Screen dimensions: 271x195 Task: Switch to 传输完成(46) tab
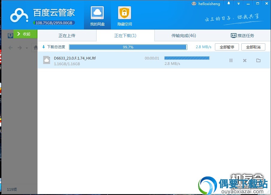point(183,36)
